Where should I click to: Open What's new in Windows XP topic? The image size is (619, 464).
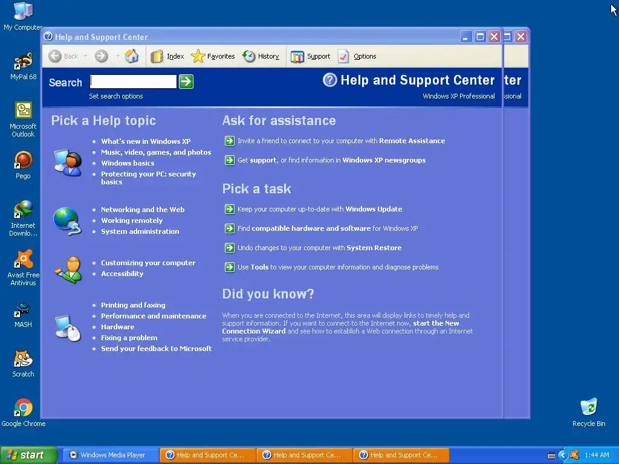pyautogui.click(x=146, y=141)
